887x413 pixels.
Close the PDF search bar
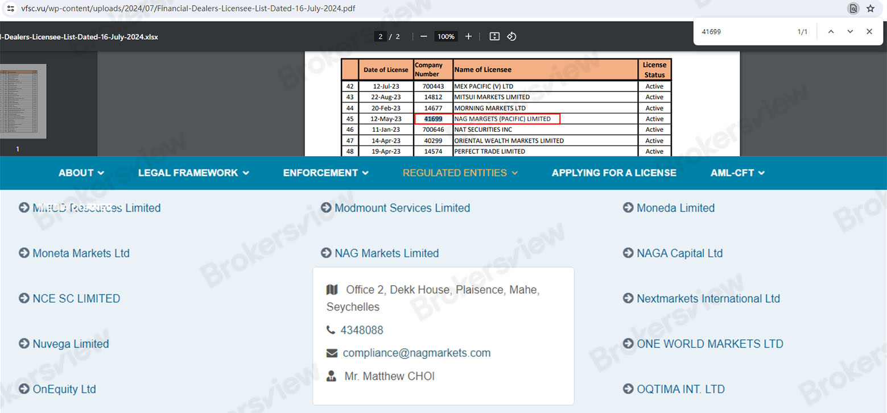pyautogui.click(x=869, y=32)
